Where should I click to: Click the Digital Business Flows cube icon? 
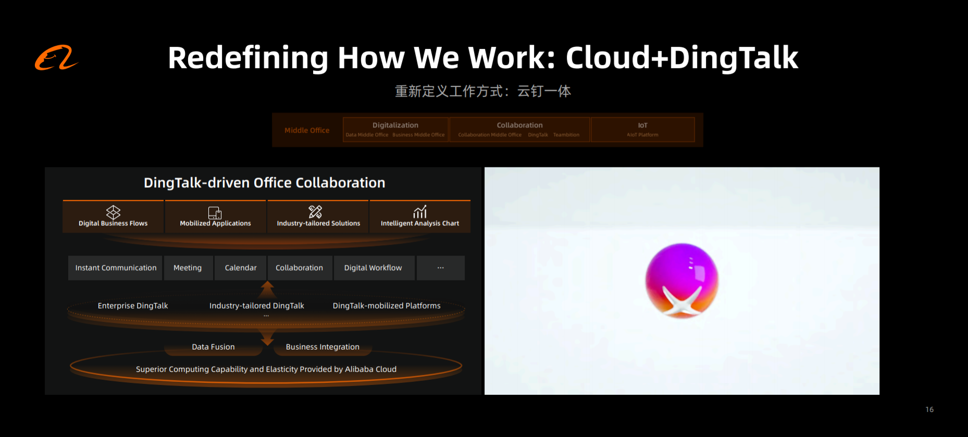113,212
